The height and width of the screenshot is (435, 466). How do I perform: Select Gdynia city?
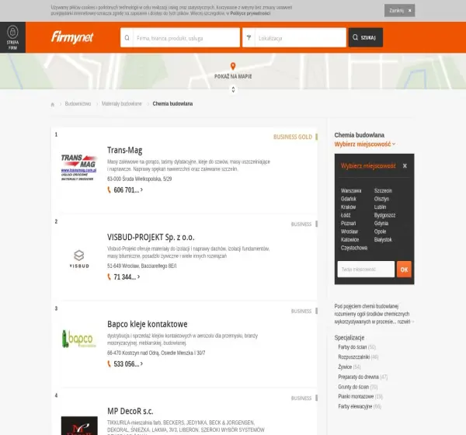pos(381,223)
